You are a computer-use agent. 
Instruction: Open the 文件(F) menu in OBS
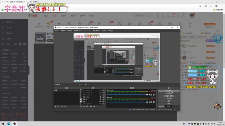tap(57, 31)
